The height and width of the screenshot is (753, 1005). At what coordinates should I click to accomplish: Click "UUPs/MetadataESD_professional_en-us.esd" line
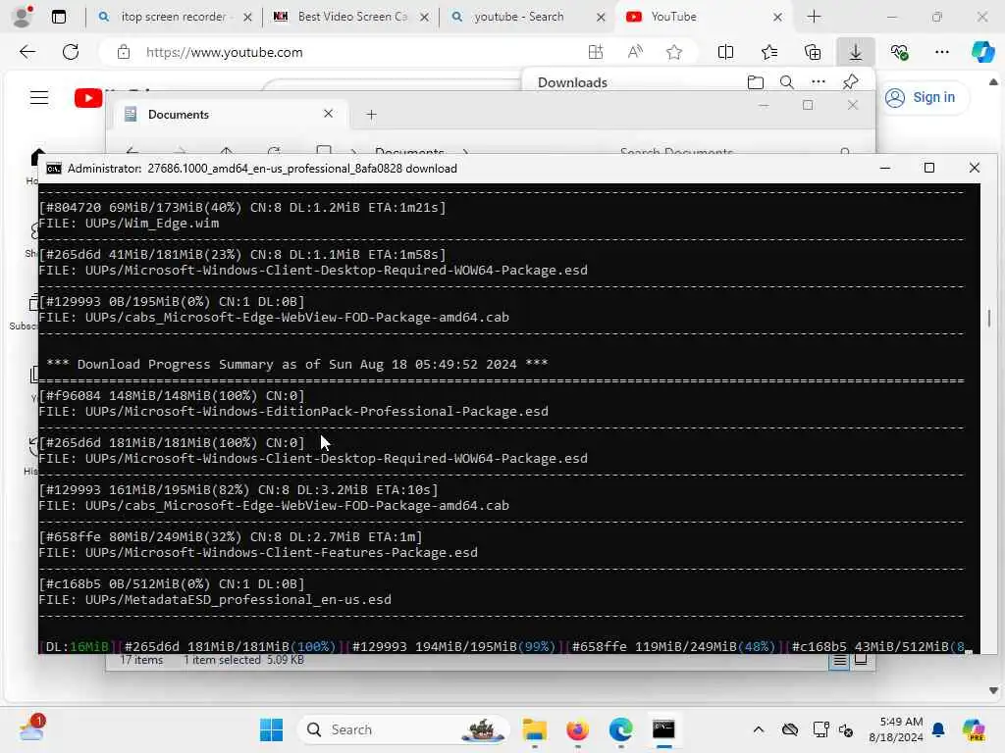pyautogui.click(x=215, y=599)
